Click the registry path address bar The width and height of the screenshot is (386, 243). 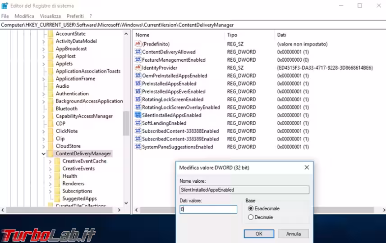pyautogui.click(x=193, y=25)
